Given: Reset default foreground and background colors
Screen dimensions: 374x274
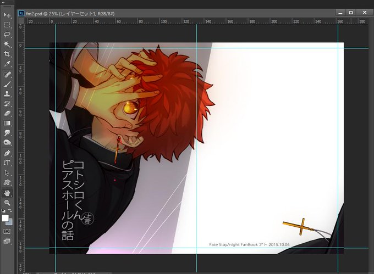Looking at the screenshot, I should click(3, 210).
